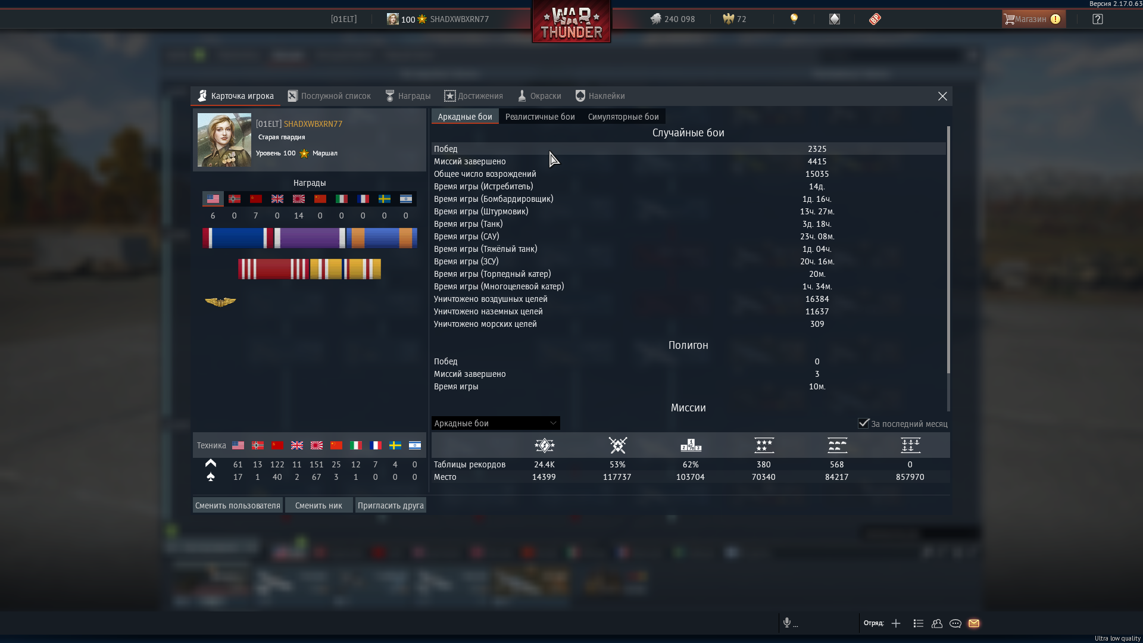Screen dimensions: 1143x643
Task: Open the Награды tab
Action: [x=408, y=96]
